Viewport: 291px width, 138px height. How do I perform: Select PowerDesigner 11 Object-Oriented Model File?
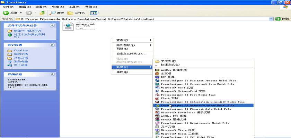point(203,105)
